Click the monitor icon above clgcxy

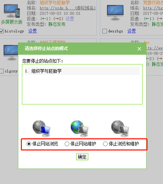click(x=11, y=53)
